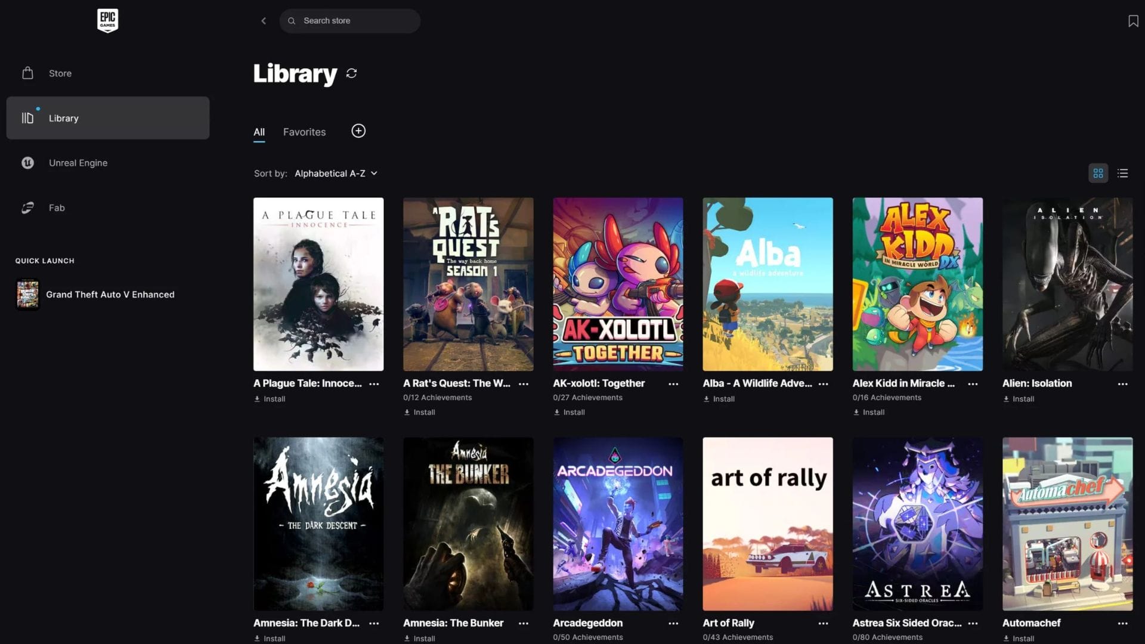1145x644 pixels.
Task: Go back with the back arrow
Action: tap(264, 21)
